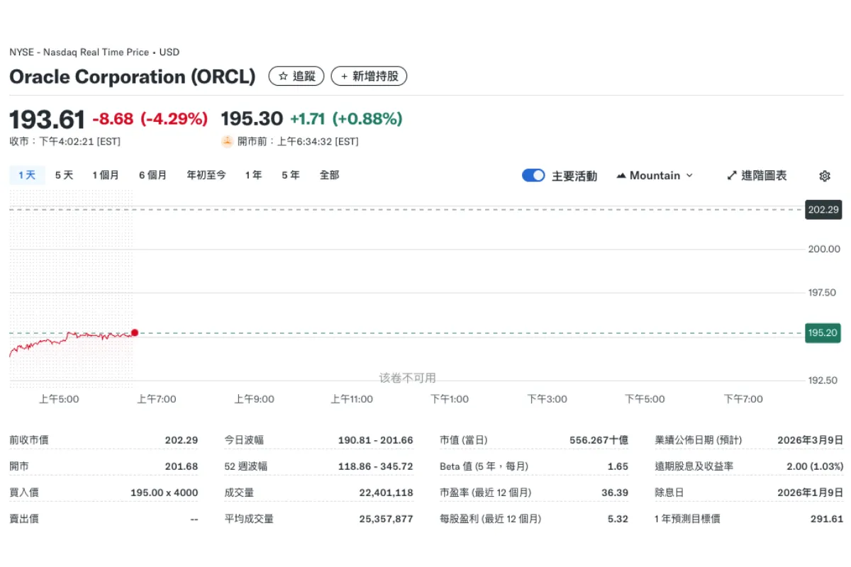Open the 進階圖表 advanced chart link
Viewport: 851px width, 567px height.
tap(762, 175)
